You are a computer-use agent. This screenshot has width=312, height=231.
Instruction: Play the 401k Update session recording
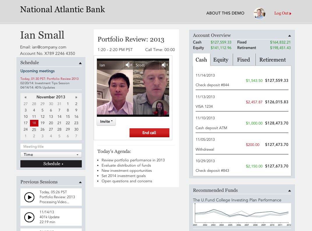coord(29,217)
